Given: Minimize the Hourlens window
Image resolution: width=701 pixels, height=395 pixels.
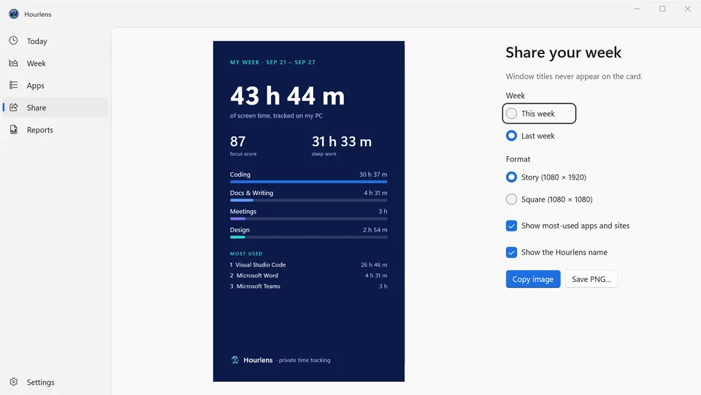Looking at the screenshot, I should pyautogui.click(x=637, y=9).
